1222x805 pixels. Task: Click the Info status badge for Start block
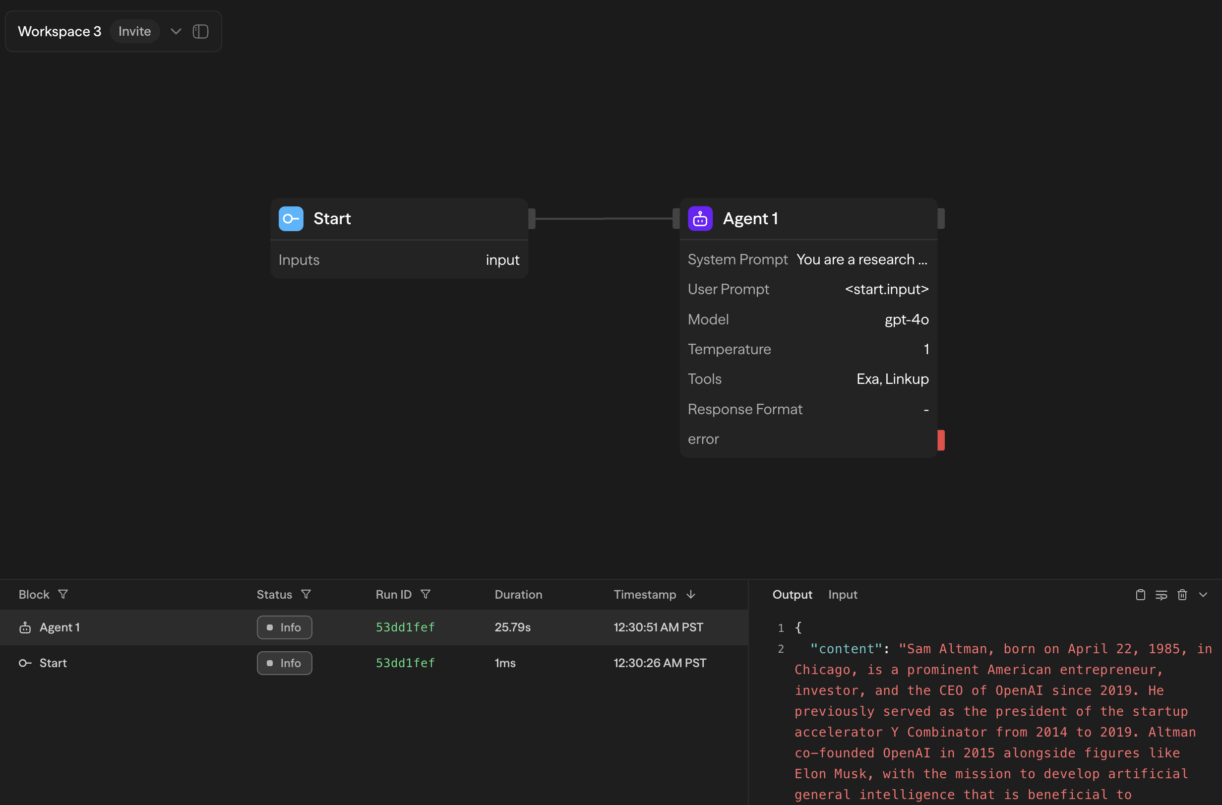coord(284,663)
